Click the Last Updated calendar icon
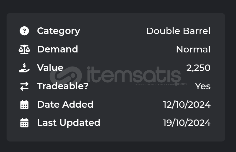The image size is (236, 152). (x=24, y=123)
